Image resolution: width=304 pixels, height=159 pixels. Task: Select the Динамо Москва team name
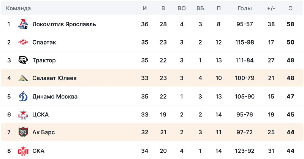pyautogui.click(x=55, y=96)
